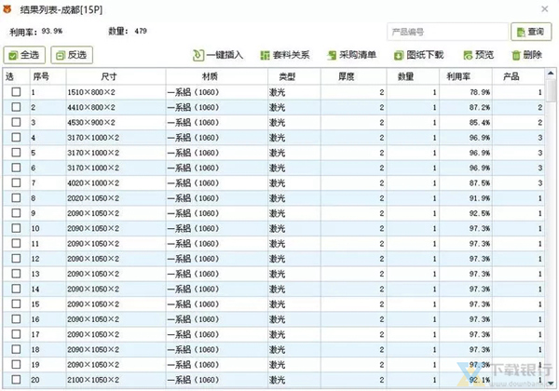This screenshot has width=559, height=391.
Task: Focus the 产品编号 search input field
Action: point(448,32)
